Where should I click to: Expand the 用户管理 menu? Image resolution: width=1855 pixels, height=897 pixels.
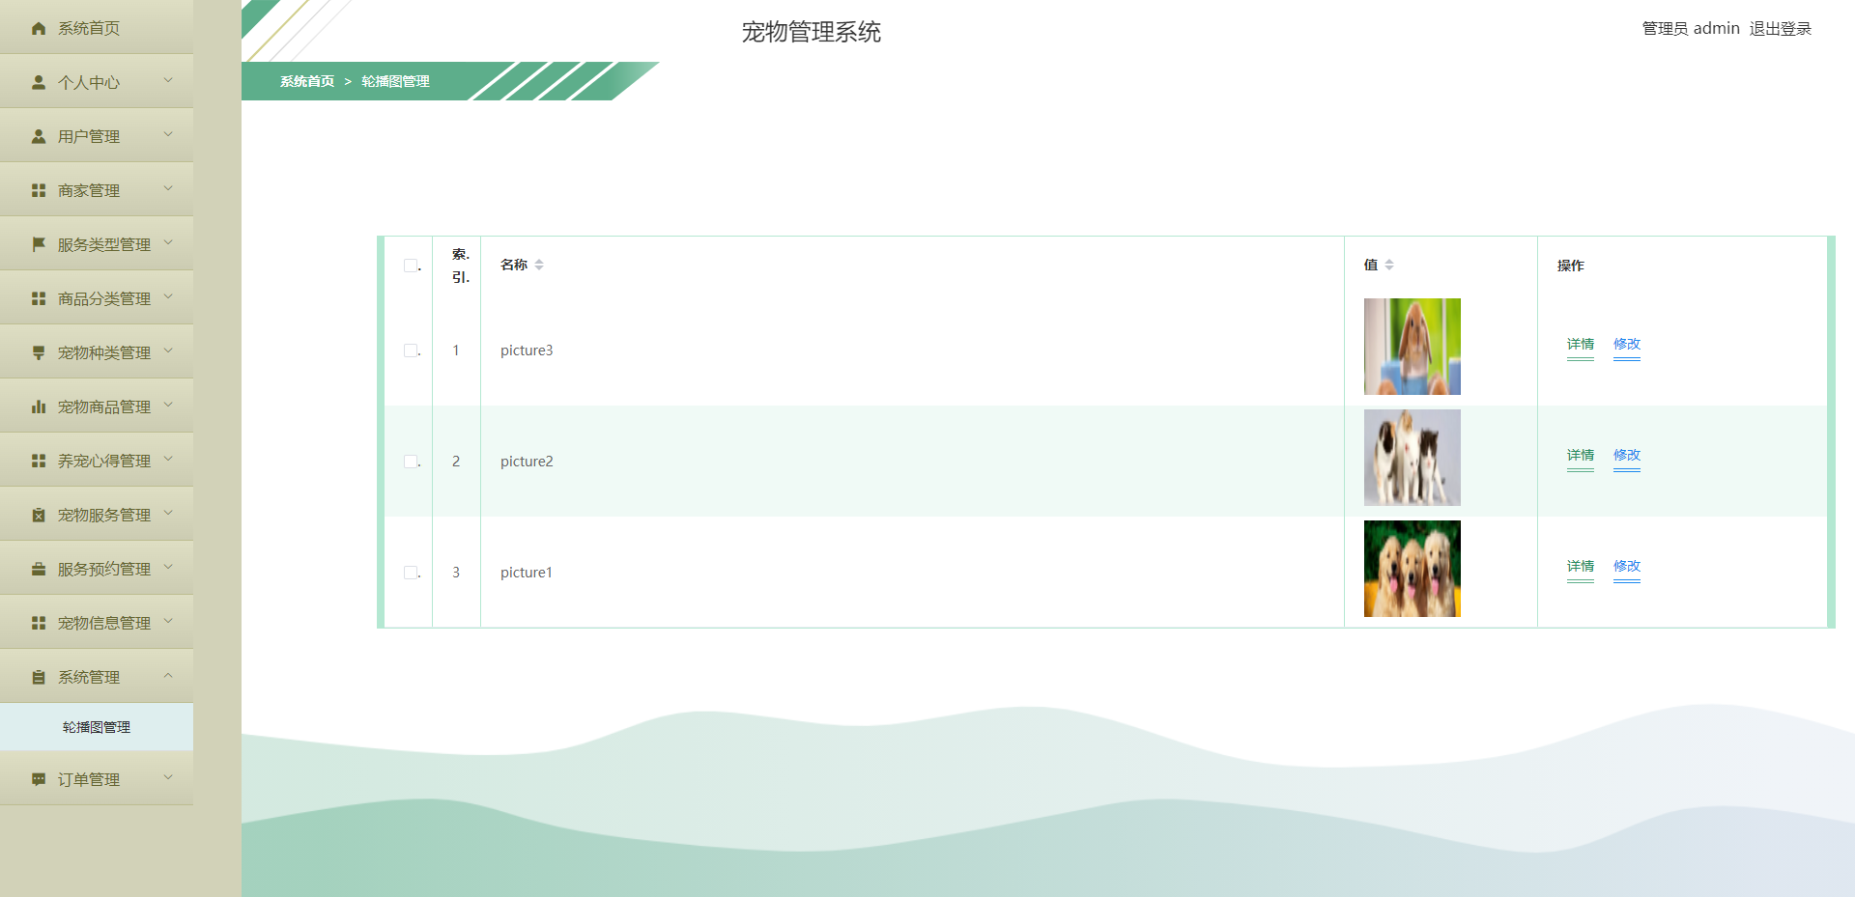click(97, 135)
